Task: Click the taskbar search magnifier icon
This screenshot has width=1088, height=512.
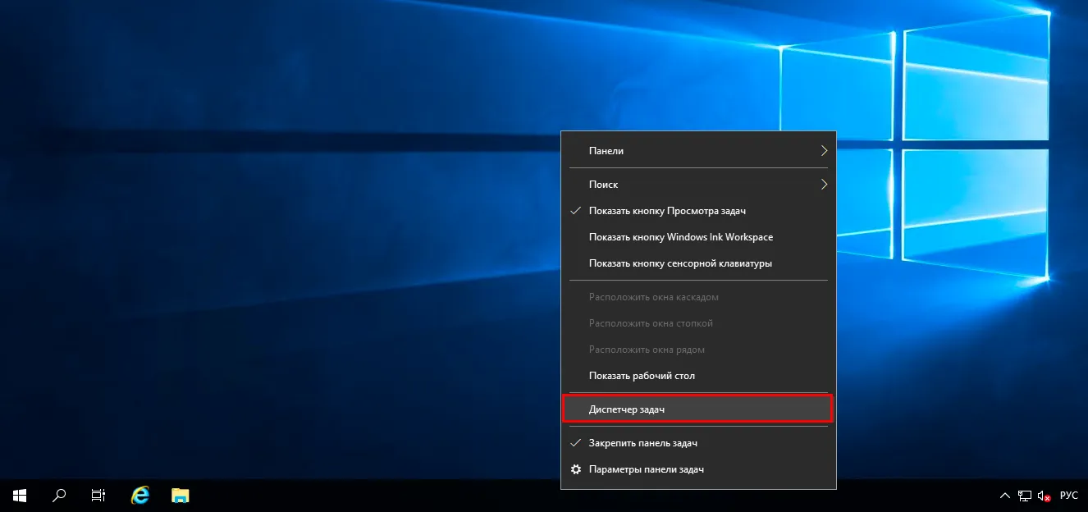Action: click(59, 496)
